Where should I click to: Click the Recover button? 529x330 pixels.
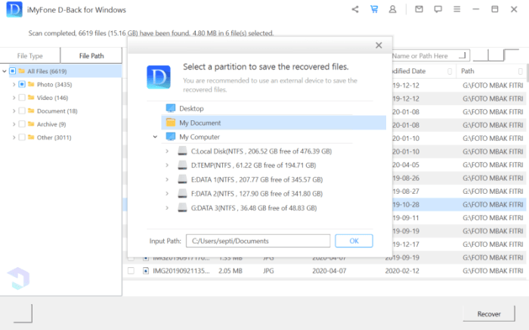[489, 314]
